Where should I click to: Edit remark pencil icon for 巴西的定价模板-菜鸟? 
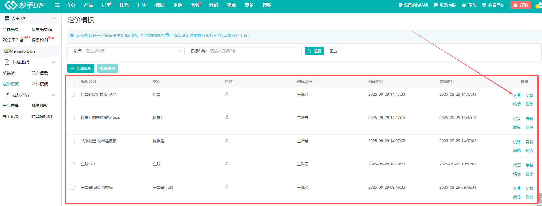227,94
